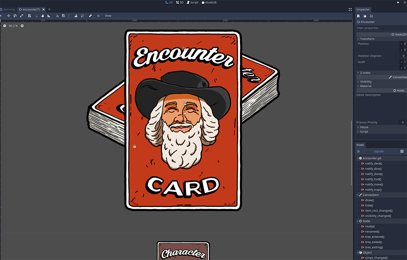Image resolution: width=407 pixels, height=260 pixels.
Task: Open the skeleton bone options icon
Action: [90, 16]
